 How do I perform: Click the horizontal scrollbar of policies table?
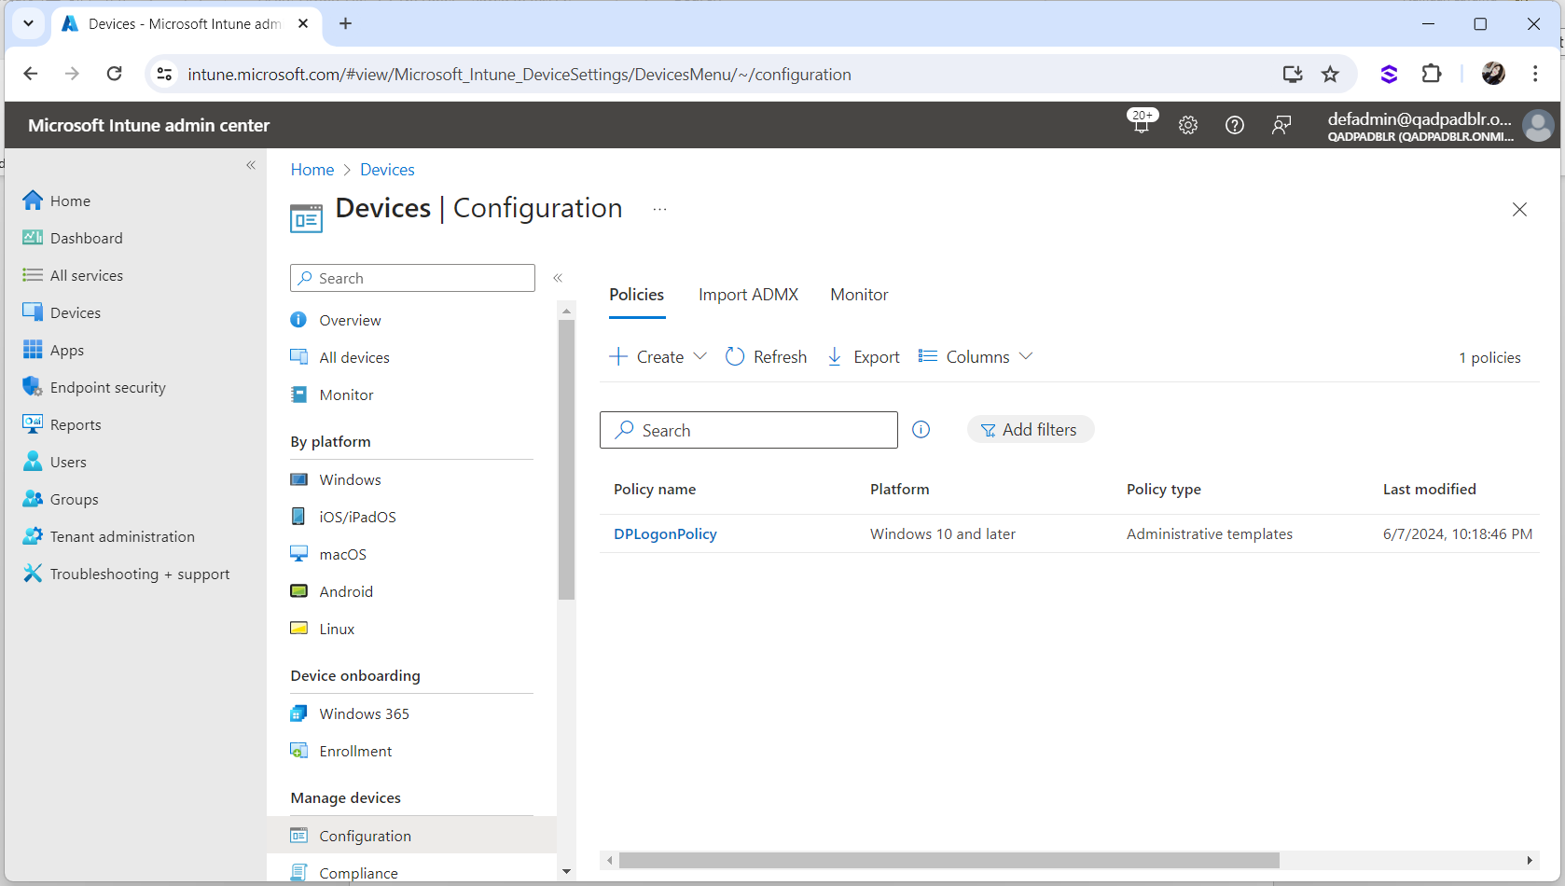949,860
